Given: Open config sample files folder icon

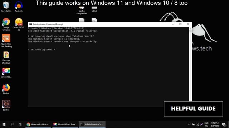Looking at the screenshot, I should pyautogui.click(x=82, y=11).
